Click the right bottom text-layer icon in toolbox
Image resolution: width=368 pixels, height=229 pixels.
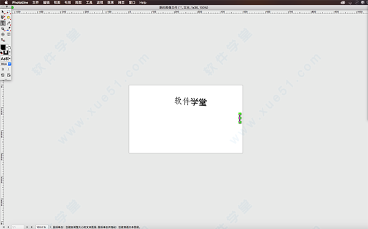pos(9,75)
